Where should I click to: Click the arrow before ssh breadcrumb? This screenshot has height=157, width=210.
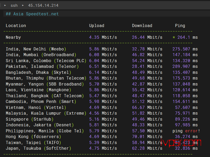5,5
